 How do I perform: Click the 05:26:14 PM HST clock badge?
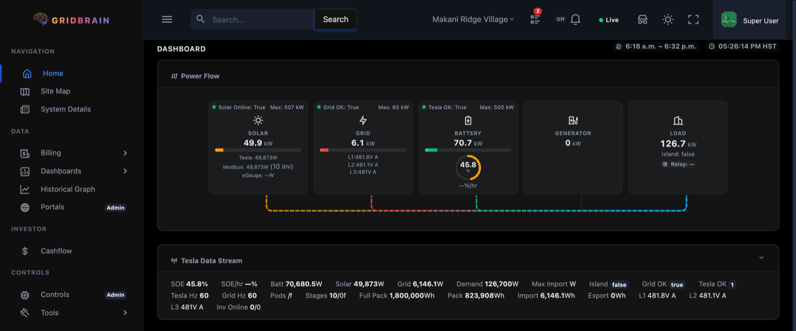click(x=743, y=46)
